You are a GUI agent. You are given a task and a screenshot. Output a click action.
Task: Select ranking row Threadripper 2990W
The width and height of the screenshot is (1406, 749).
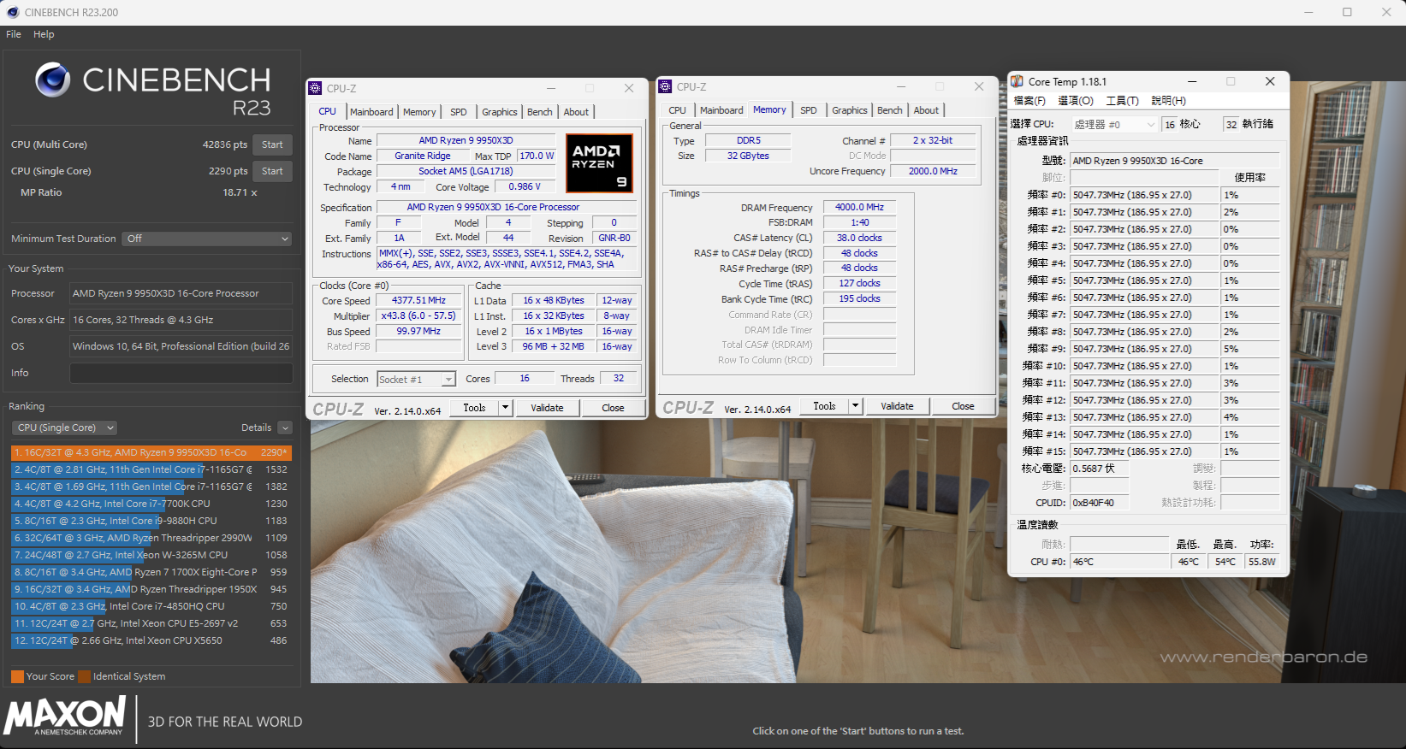[x=151, y=538]
